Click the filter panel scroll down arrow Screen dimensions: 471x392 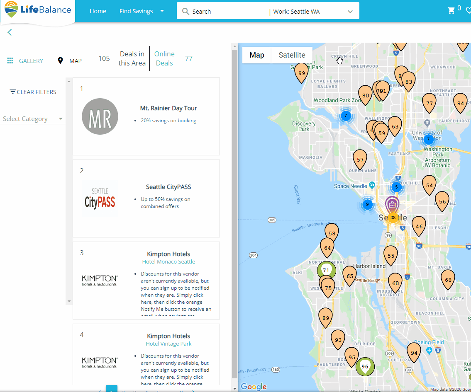(x=69, y=301)
